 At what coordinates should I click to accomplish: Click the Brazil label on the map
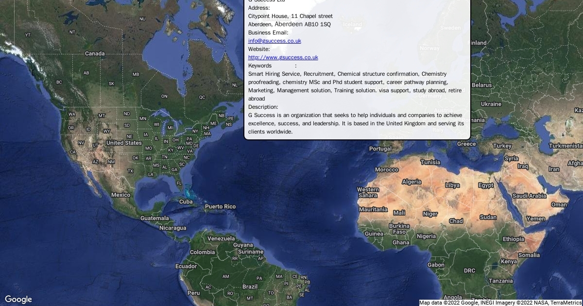[250, 287]
